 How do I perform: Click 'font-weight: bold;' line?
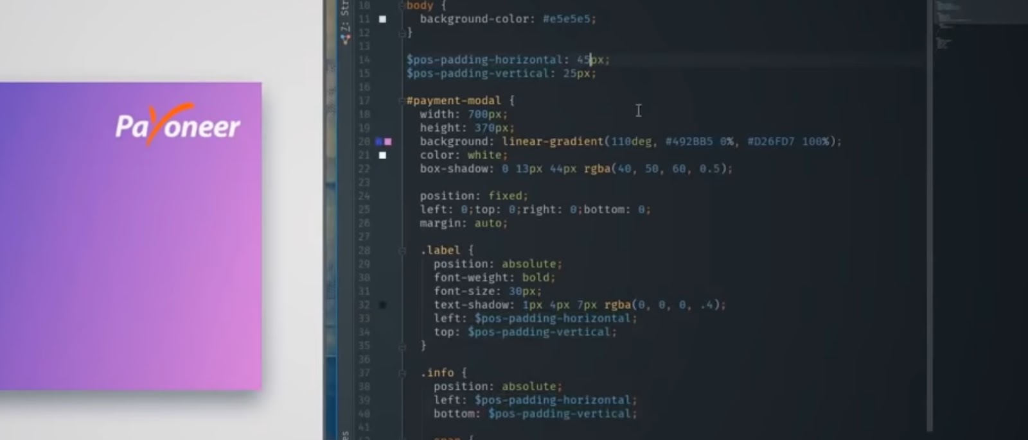(494, 278)
